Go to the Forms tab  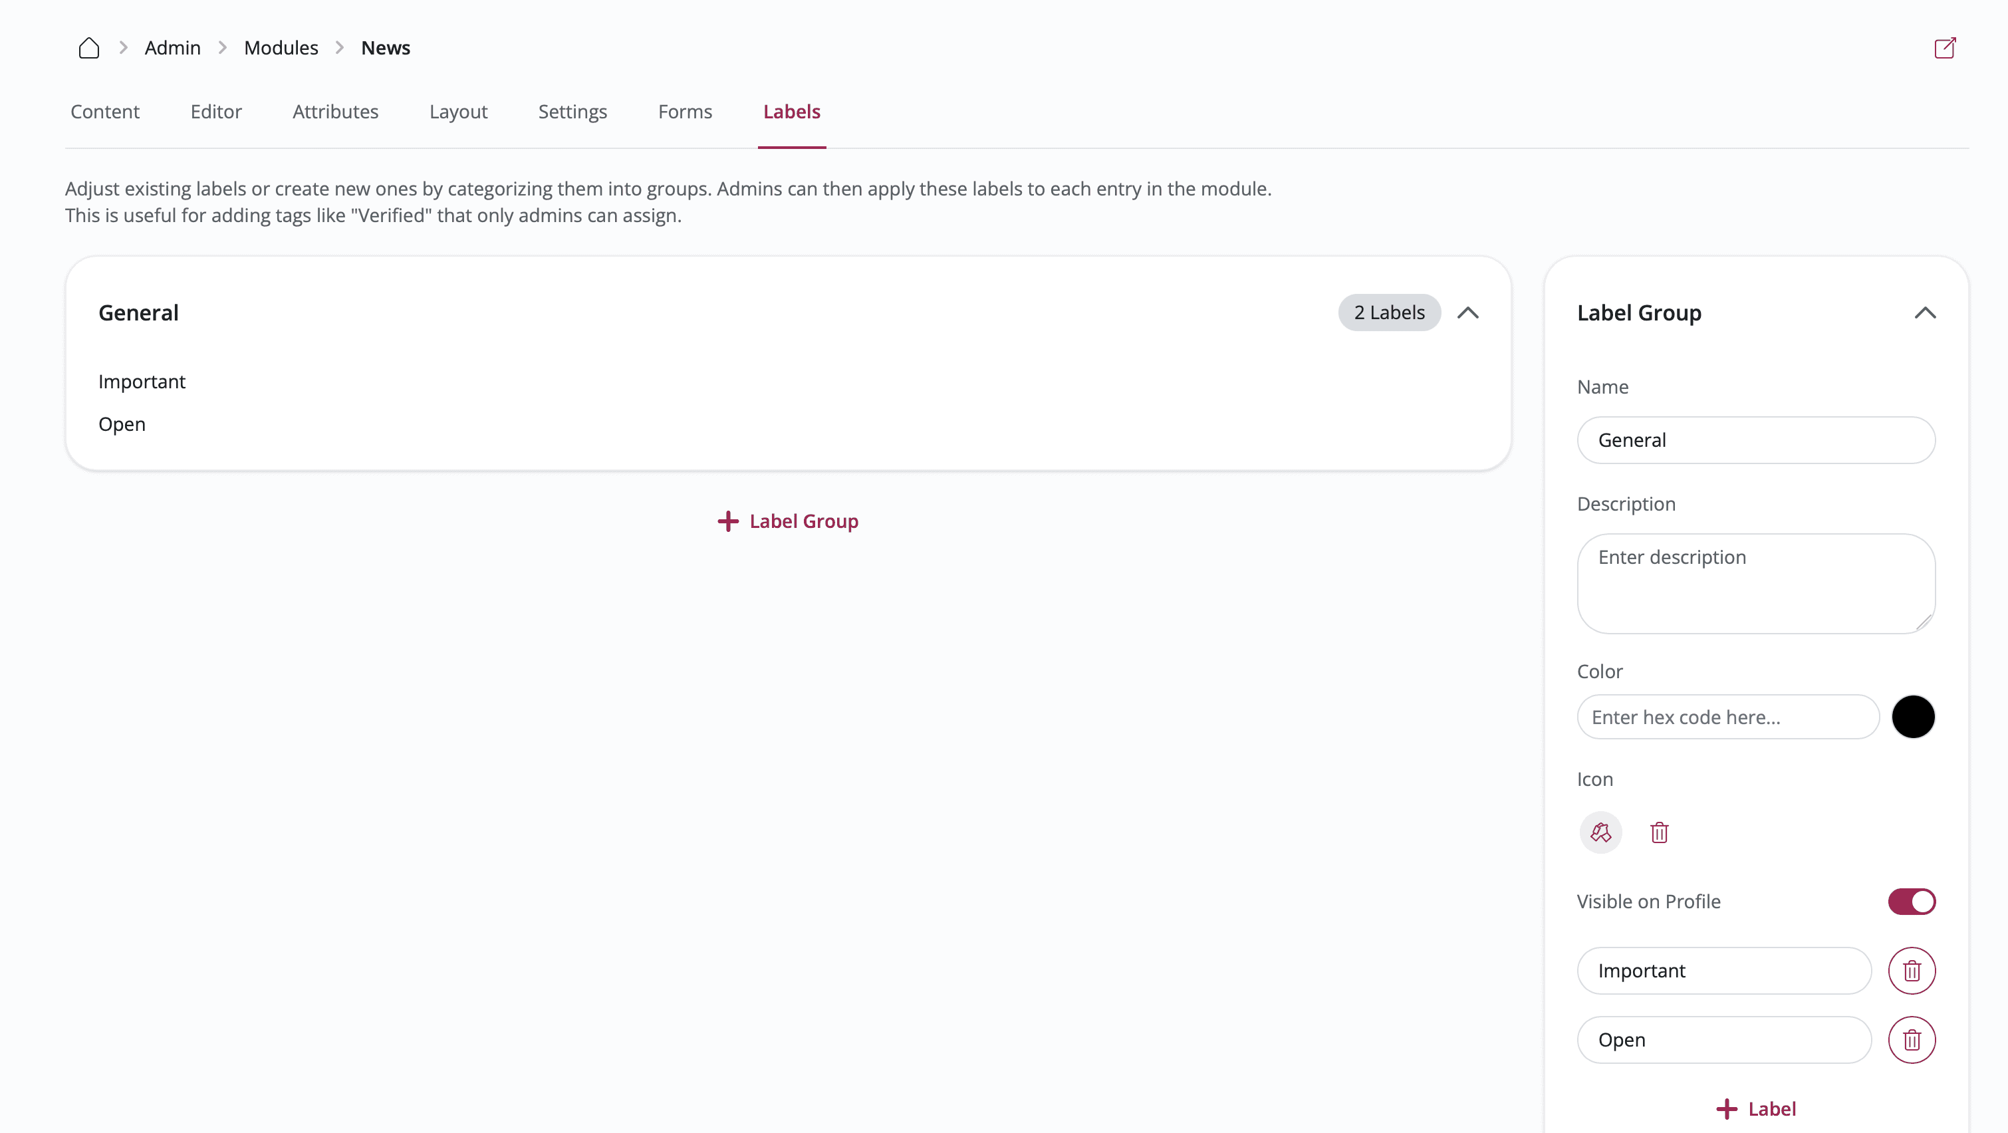(x=684, y=112)
